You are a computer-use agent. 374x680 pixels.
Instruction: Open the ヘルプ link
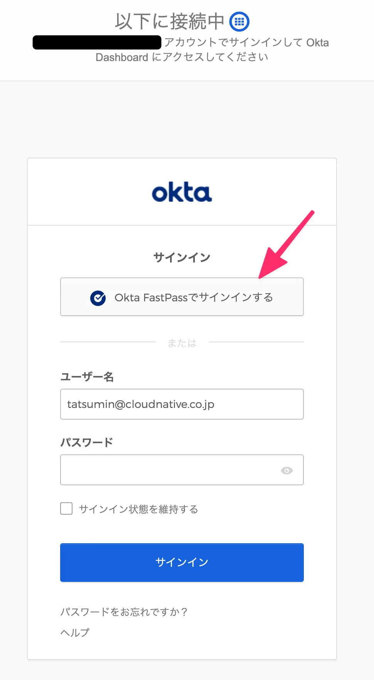(75, 632)
